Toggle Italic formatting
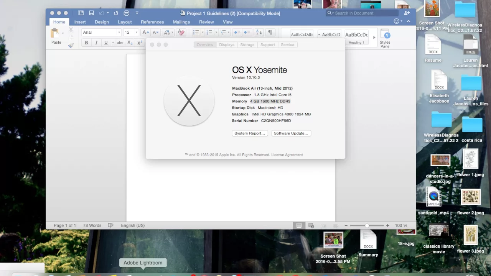 96,43
